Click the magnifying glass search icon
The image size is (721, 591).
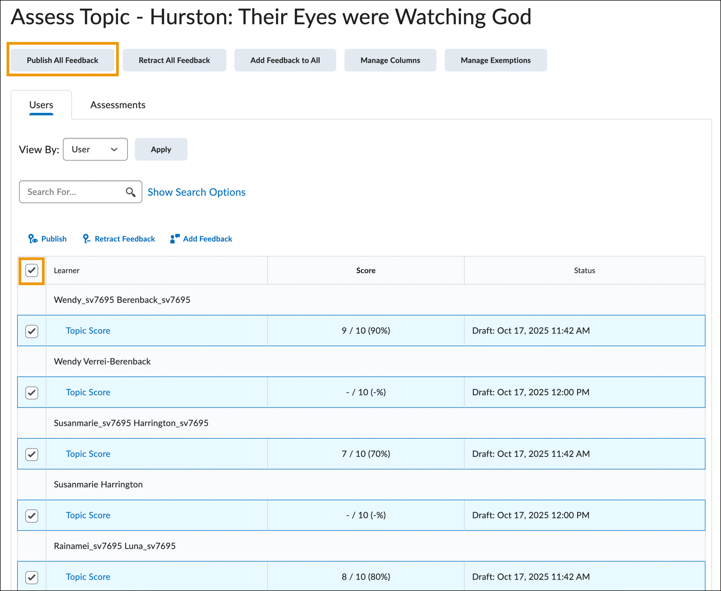pyautogui.click(x=130, y=192)
